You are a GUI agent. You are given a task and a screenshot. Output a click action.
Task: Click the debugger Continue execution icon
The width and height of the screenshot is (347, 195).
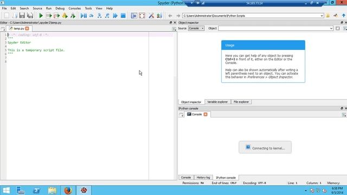(x=115, y=16)
